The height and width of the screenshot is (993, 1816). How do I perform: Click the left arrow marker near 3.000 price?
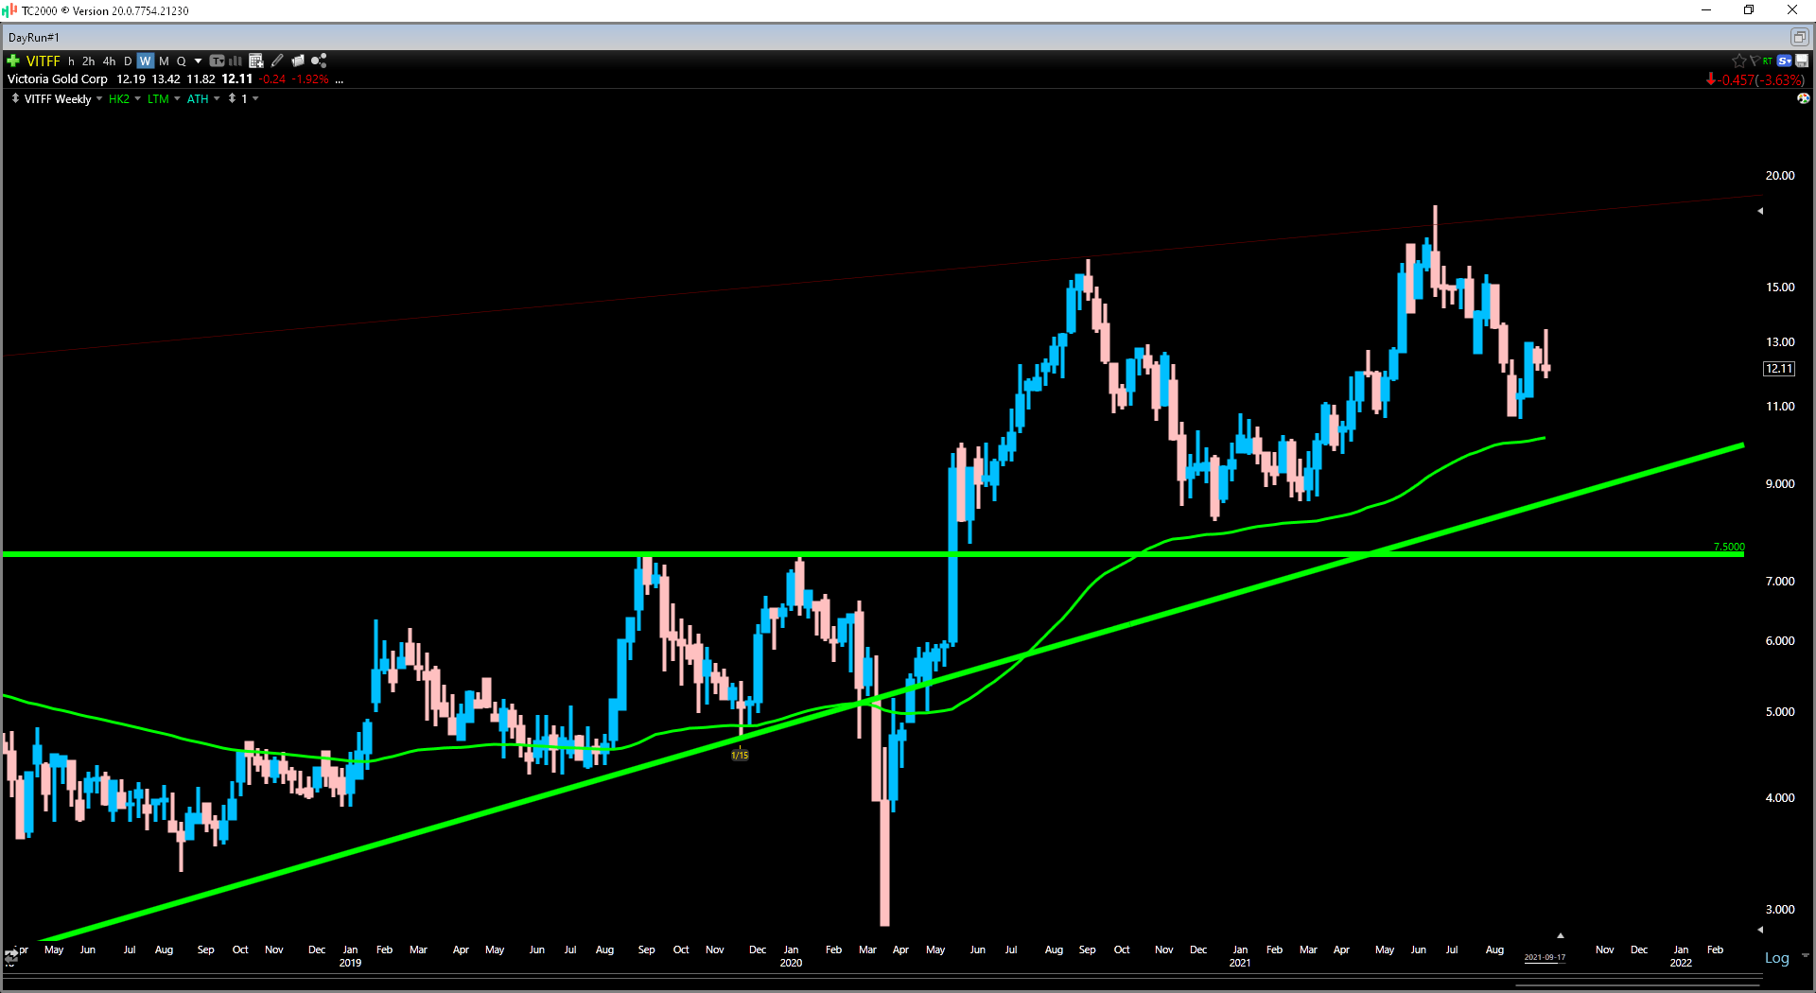coord(1760,930)
